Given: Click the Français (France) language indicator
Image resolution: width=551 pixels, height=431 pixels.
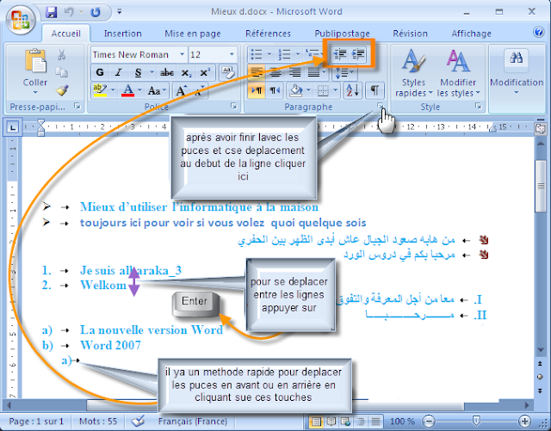Looking at the screenshot, I should pyautogui.click(x=193, y=422).
